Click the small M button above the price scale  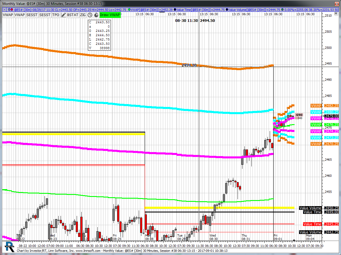(x=336, y=14)
